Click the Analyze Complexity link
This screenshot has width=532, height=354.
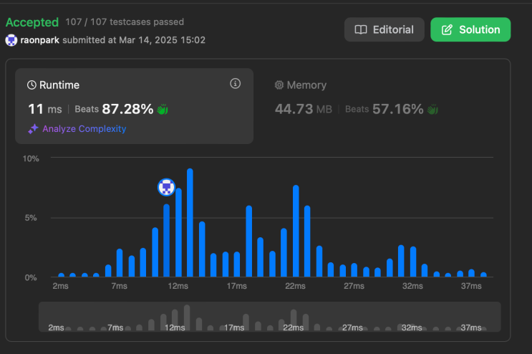click(x=84, y=129)
